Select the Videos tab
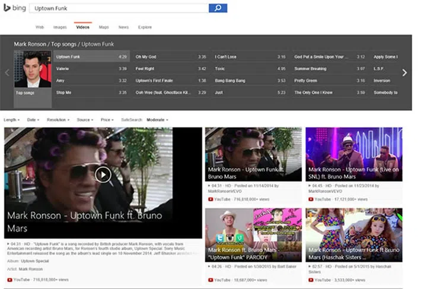The height and width of the screenshot is (289, 427). coord(83,27)
